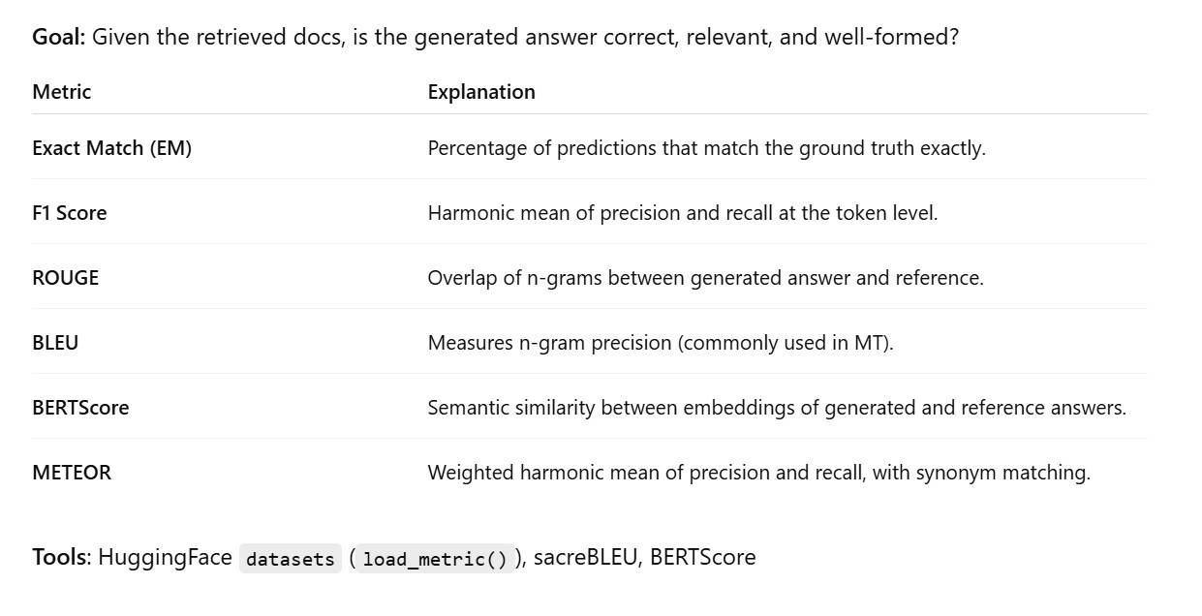Click "BERTScore" in the Metric column
The height and width of the screenshot is (616, 1202).
80,408
